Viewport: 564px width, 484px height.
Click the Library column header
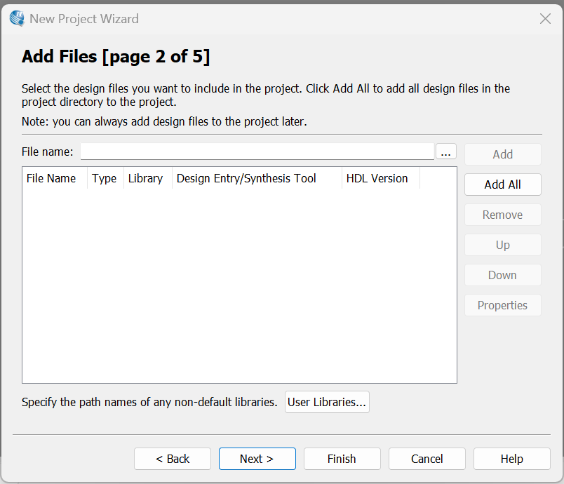pos(145,178)
